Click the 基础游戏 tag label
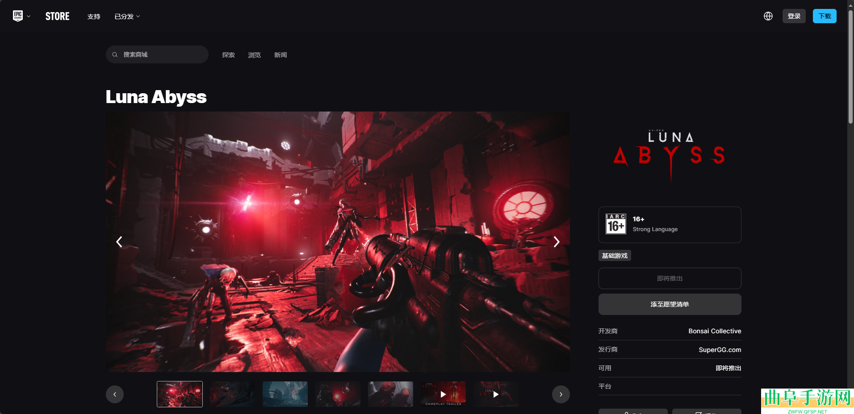 (615, 256)
